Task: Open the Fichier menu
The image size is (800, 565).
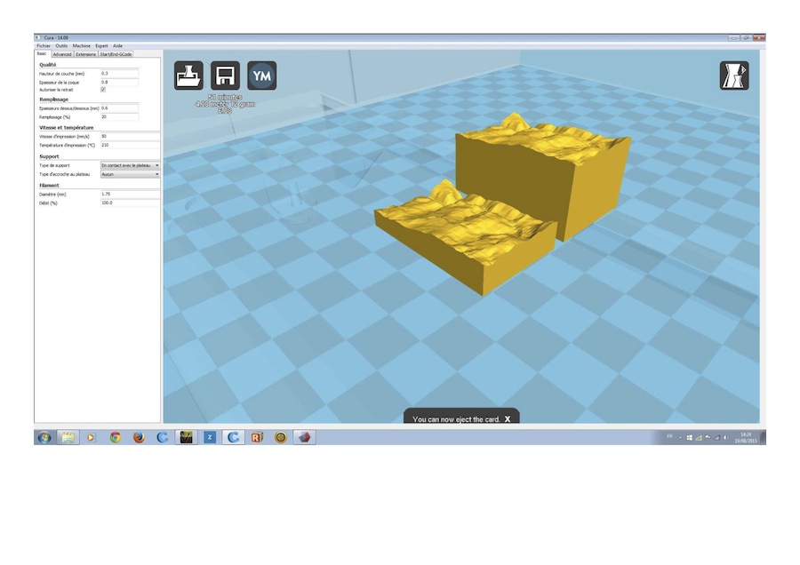Action: [44, 45]
